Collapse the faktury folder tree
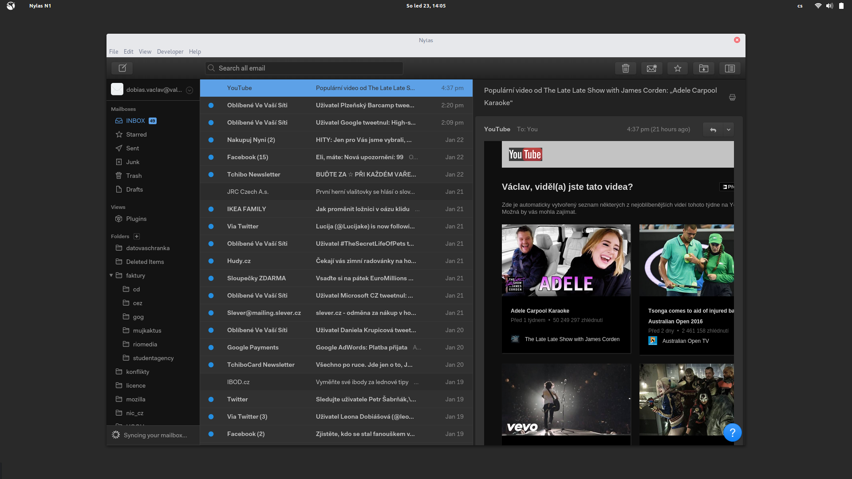This screenshot has height=479, width=852. pyautogui.click(x=111, y=275)
